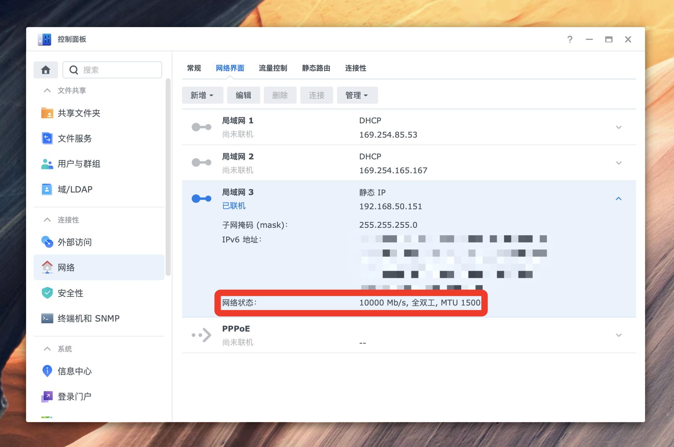Expand the PPPoE interface entry

(619, 335)
